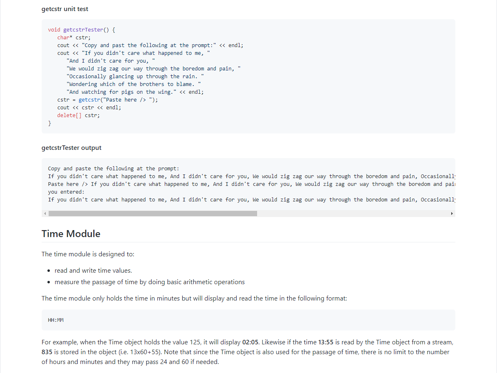Click the horizontal scrollbar thumb below the output
The height and width of the screenshot is (373, 497).
(152, 213)
